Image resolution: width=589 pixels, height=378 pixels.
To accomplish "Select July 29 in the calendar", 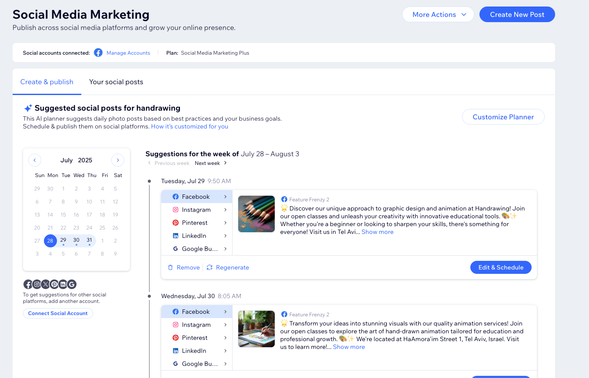I will pos(63,240).
